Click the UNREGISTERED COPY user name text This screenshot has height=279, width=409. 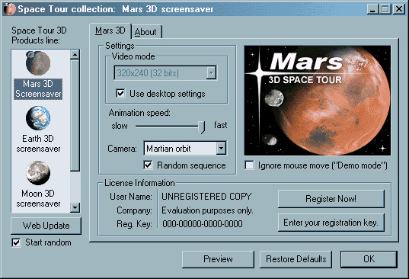(x=206, y=197)
